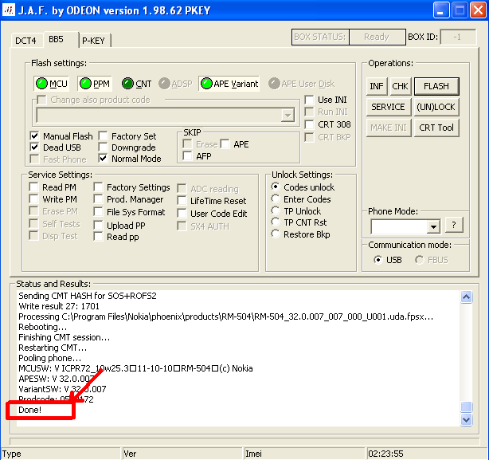Click the status log scroll up arrow
The image size is (489, 460).
(466, 297)
